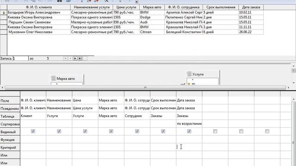This screenshot has height=166, width=296.
Task: Click right arrow of table pane scrollbar
Action: pos(289,88)
